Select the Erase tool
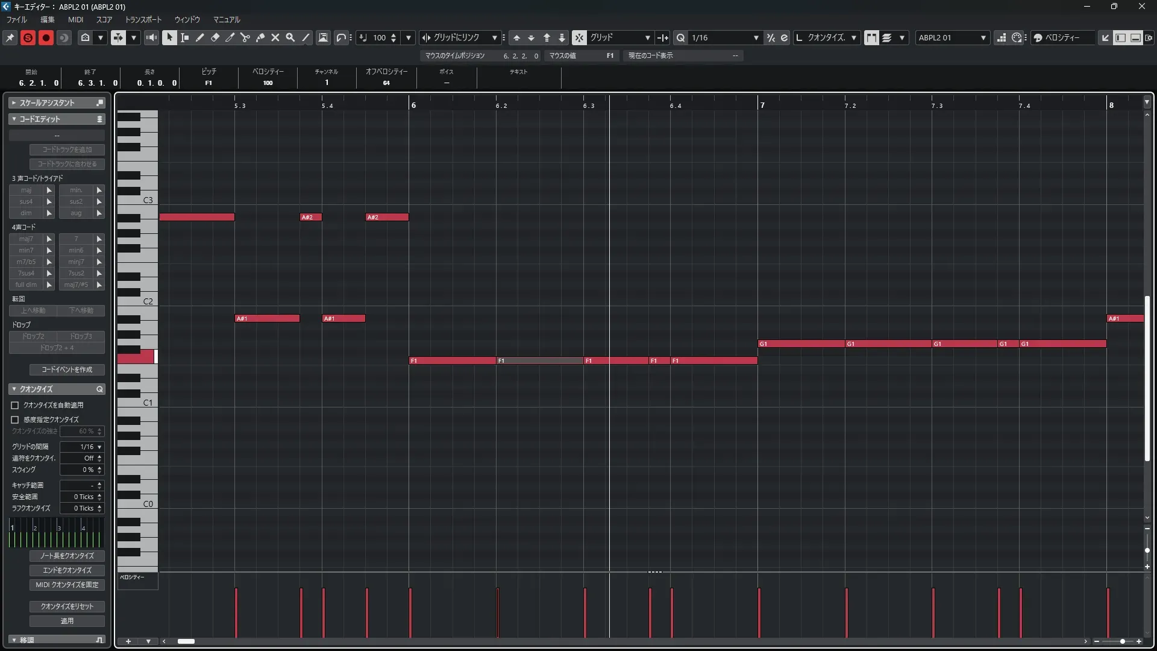This screenshot has height=651, width=1157. (215, 37)
